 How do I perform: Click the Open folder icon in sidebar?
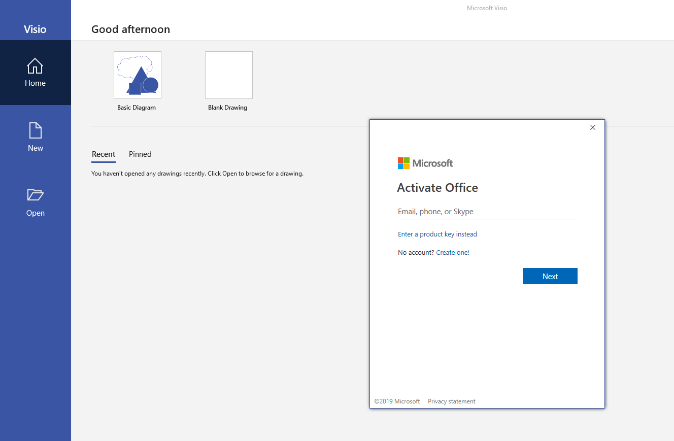[x=35, y=195]
